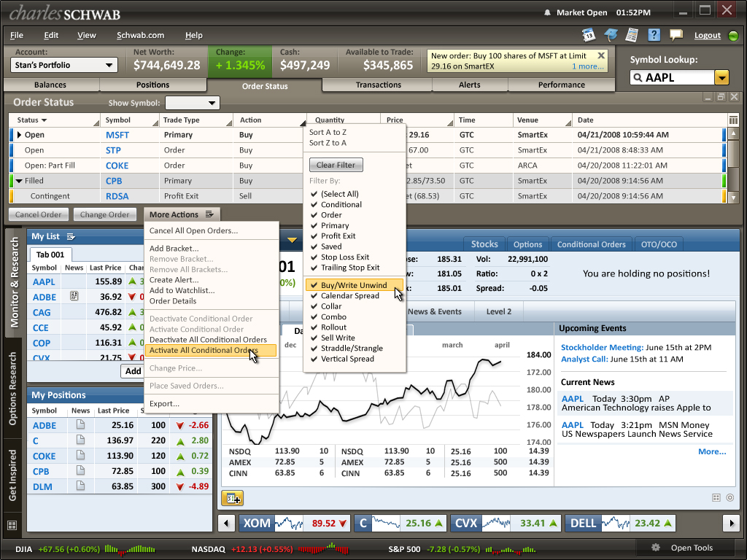Toggle the Stop Loss Exit filter
Screen dimensions: 747x560
tap(314, 257)
